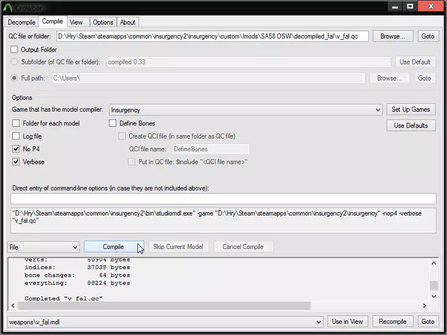Click the studiomdl.exe command-line preview text box

pos(223,221)
